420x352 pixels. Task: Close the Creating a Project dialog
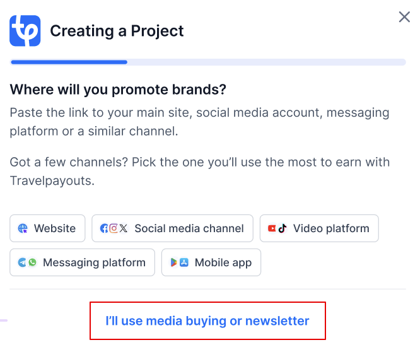coord(404,17)
